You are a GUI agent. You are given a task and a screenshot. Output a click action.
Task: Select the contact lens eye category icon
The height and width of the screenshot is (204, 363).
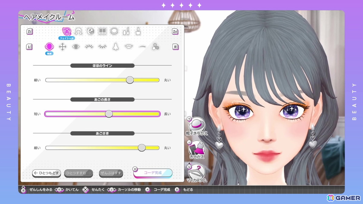click(91, 31)
